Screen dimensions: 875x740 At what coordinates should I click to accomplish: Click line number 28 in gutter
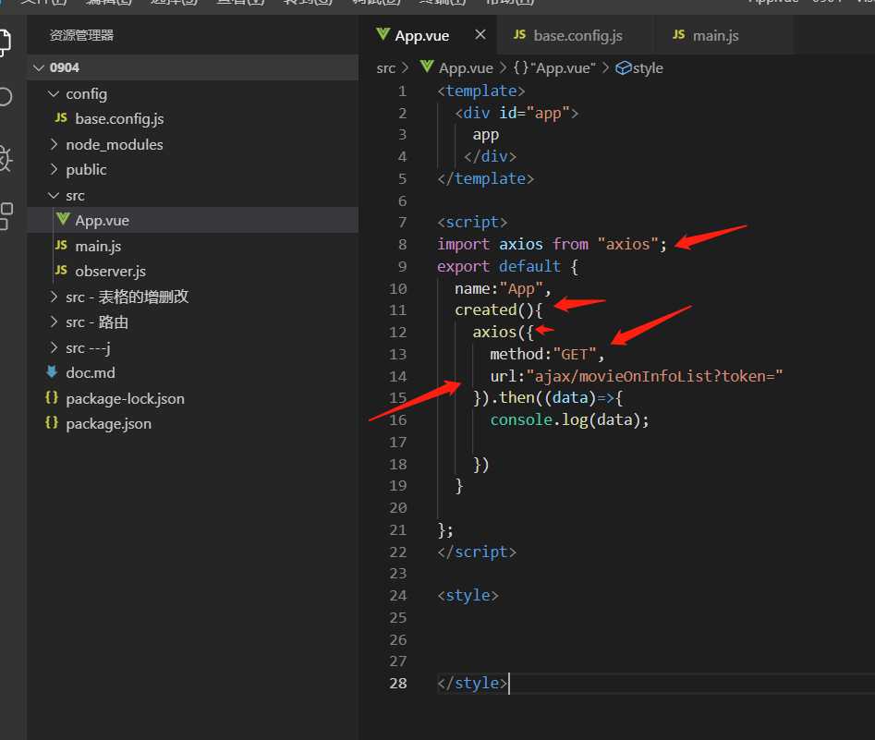(398, 683)
